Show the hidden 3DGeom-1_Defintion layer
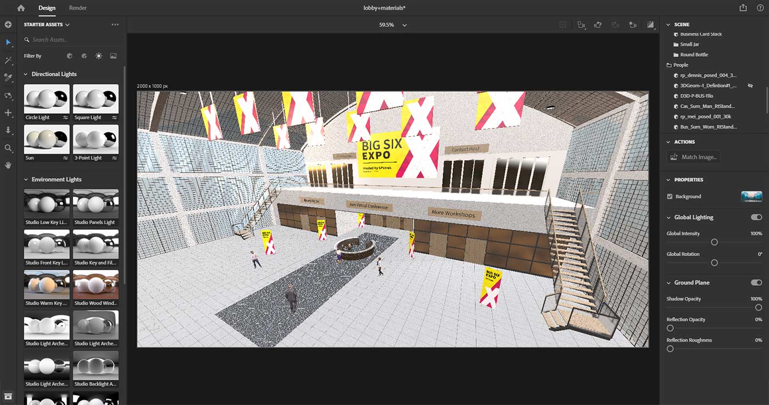Image resolution: width=769 pixels, height=405 pixels. 750,86
